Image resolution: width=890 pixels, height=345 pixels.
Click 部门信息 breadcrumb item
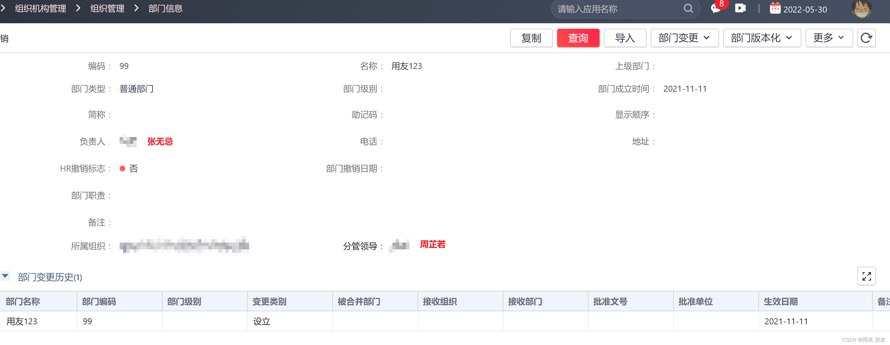(166, 9)
